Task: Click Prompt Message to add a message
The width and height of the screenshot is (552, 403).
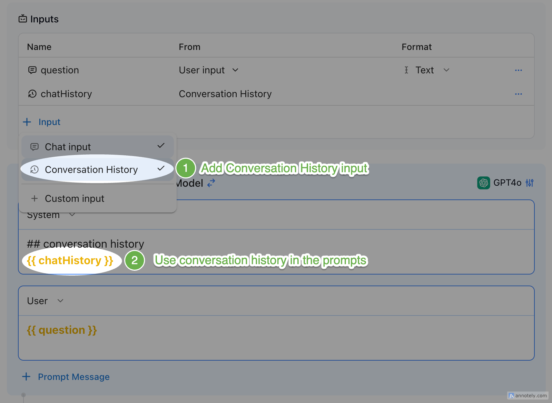Action: [x=73, y=377]
